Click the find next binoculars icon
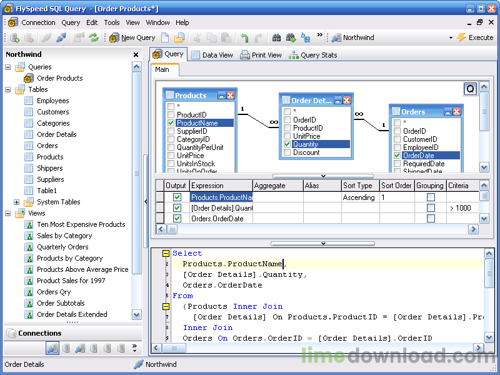Image resolution: width=500 pixels, height=375 pixels. (291, 37)
